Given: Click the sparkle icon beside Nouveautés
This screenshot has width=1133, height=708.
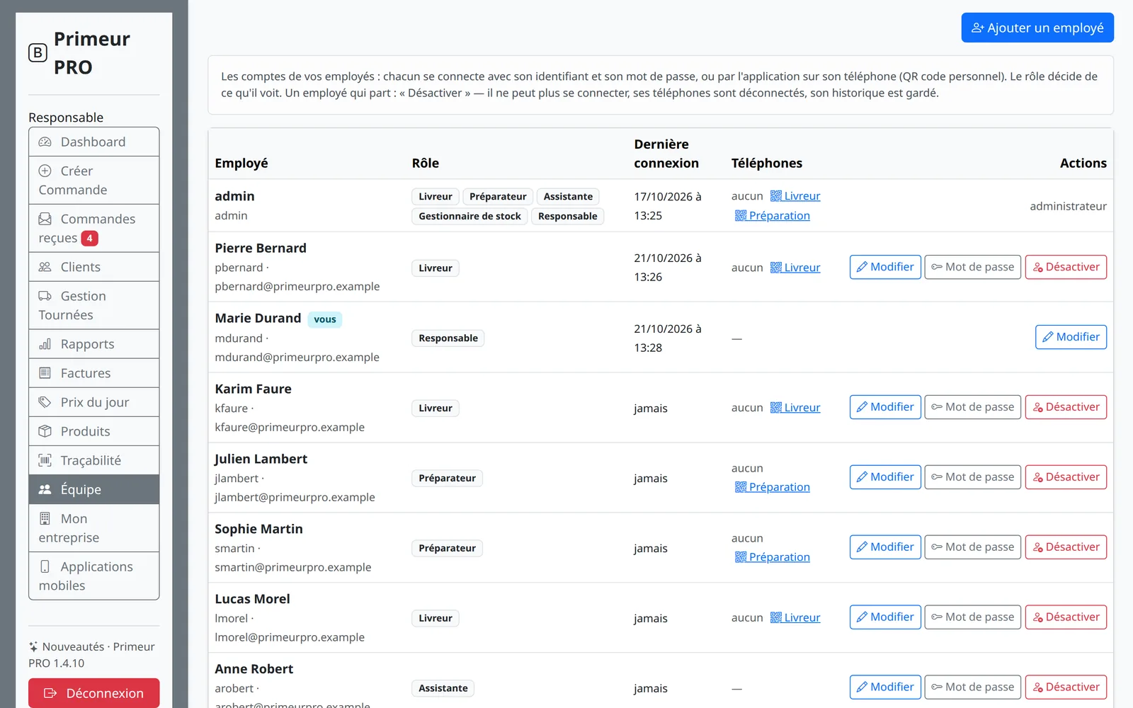Looking at the screenshot, I should (33, 646).
